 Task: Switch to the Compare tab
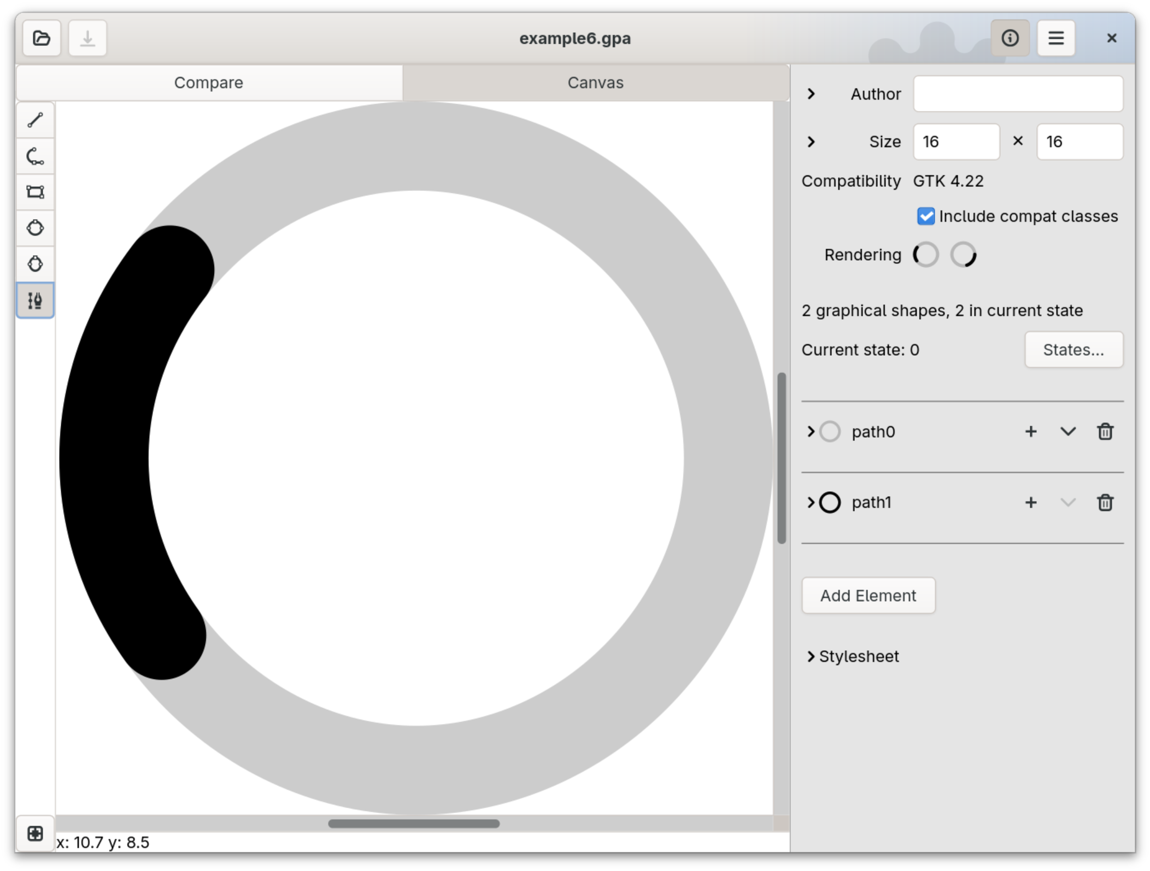(209, 83)
